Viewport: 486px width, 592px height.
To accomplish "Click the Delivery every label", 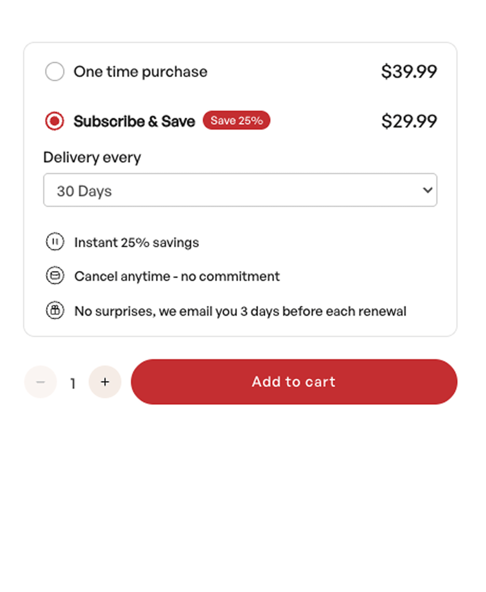I will (x=92, y=158).
